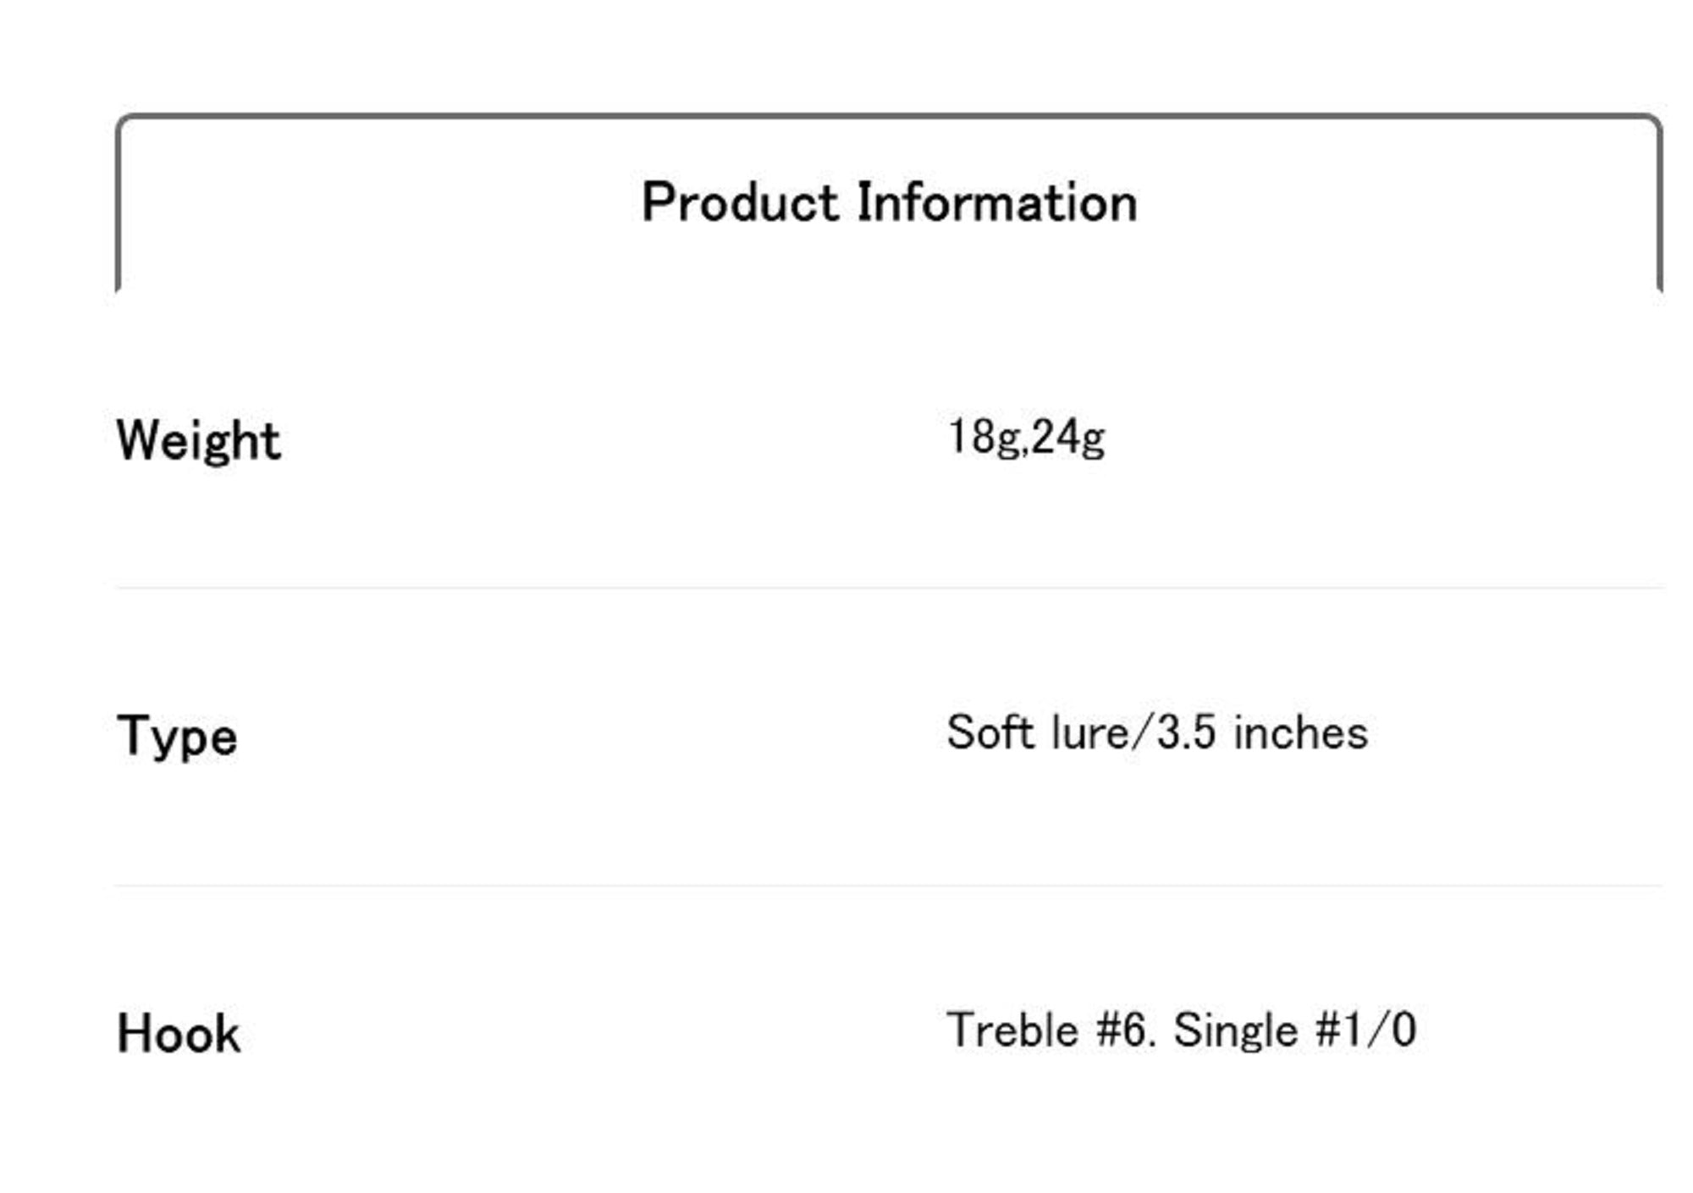Image resolution: width=1693 pixels, height=1193 pixels.
Task: Click the 3.5 text in Type row
Action: (1187, 733)
